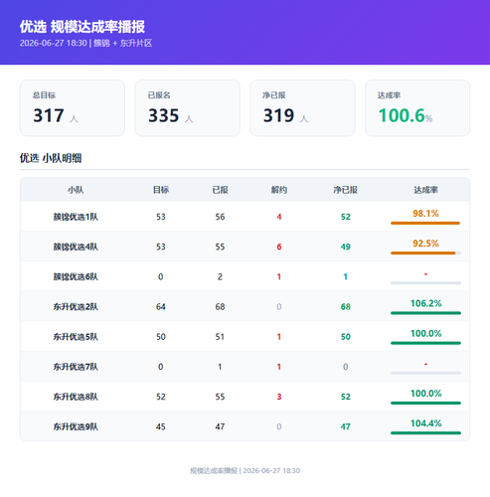The width and height of the screenshot is (490, 497).
Task: Click 目标 value 64 in 东升优选2队 row
Action: (161, 307)
